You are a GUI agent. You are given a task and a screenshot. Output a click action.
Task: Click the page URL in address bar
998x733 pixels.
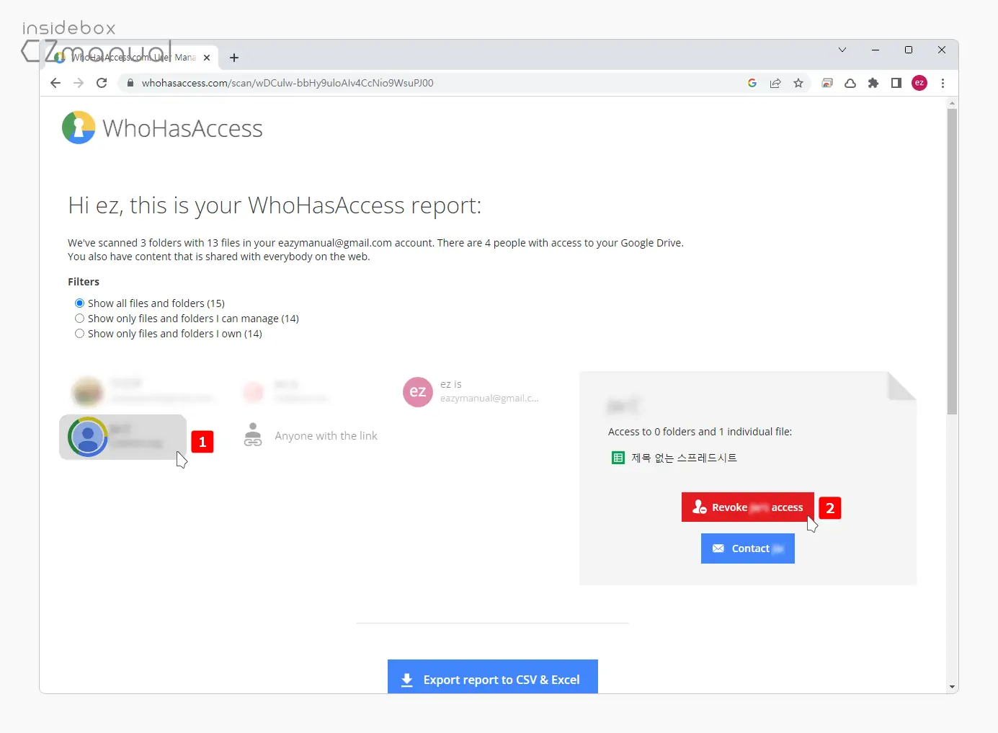[x=288, y=83]
